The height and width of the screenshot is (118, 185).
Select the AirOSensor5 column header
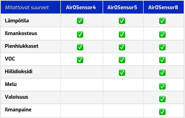pos(123,7)
